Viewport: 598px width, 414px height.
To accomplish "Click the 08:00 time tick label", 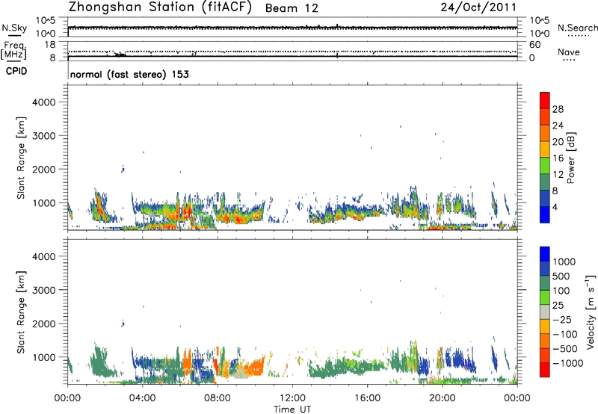I will 218,398.
